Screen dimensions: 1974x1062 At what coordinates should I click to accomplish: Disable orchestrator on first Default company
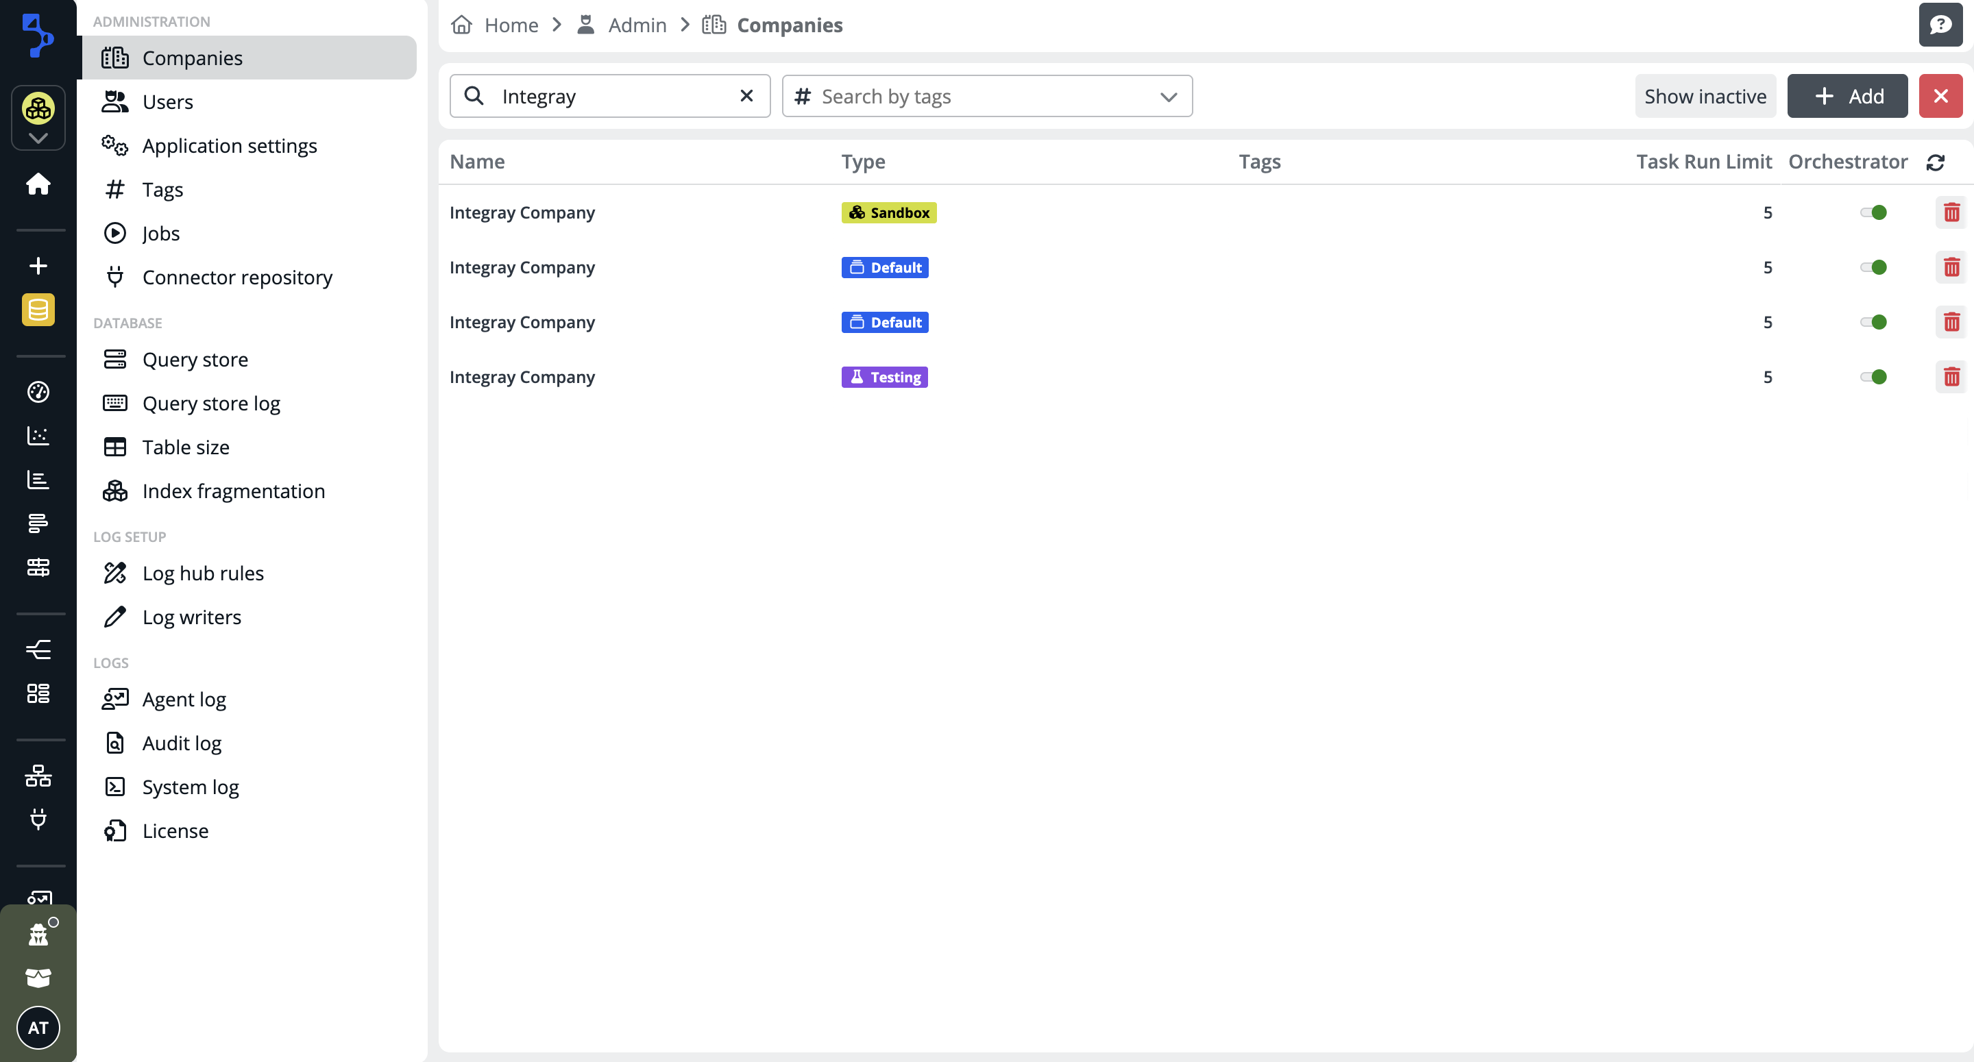(1873, 267)
